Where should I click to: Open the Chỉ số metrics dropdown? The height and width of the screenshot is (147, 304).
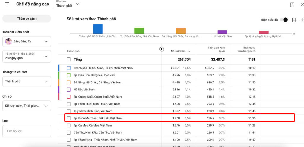coord(26,106)
